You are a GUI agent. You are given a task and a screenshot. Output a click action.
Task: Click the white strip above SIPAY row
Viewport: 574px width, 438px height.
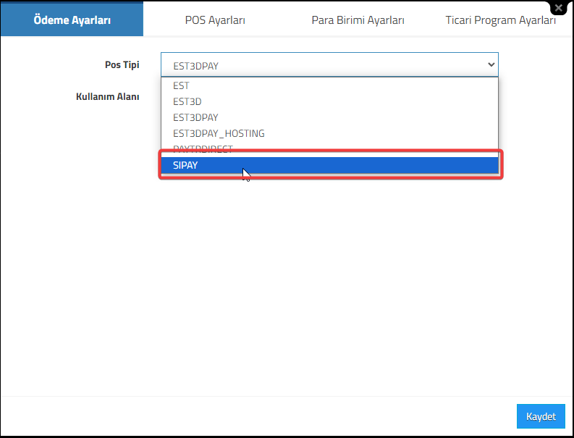[x=329, y=155]
